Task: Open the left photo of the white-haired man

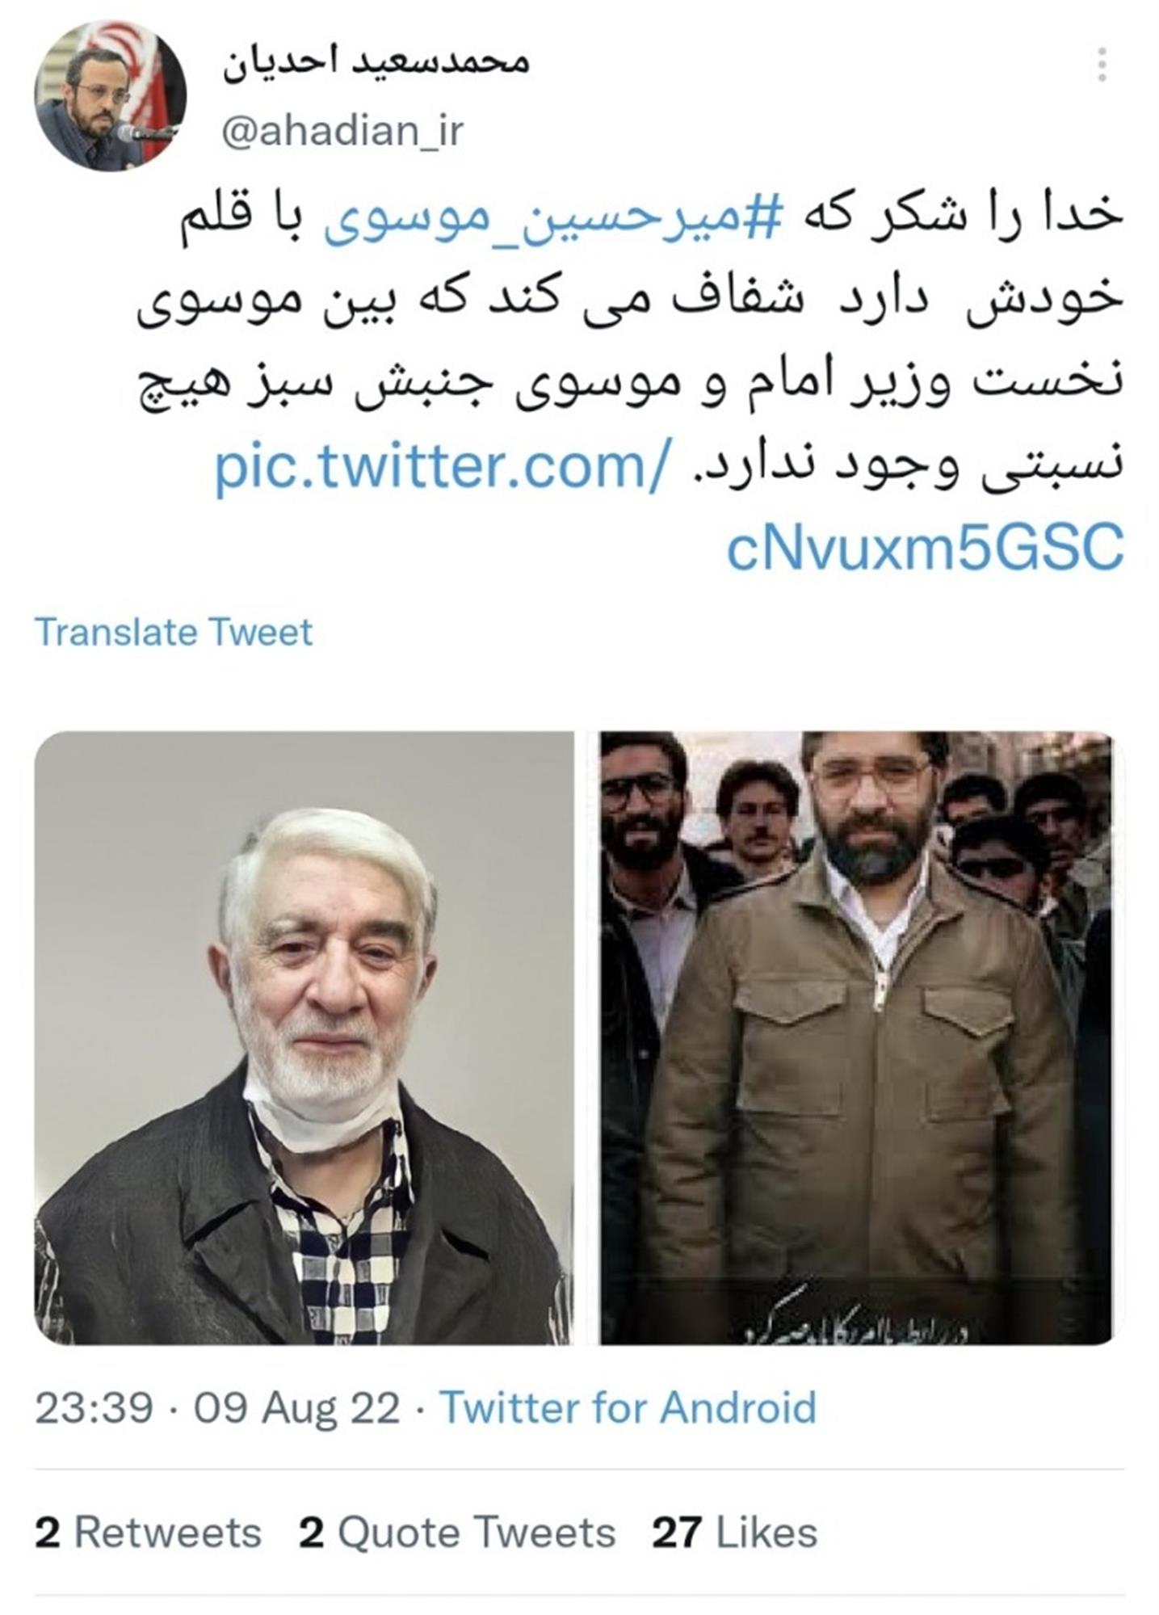Action: point(304,1037)
